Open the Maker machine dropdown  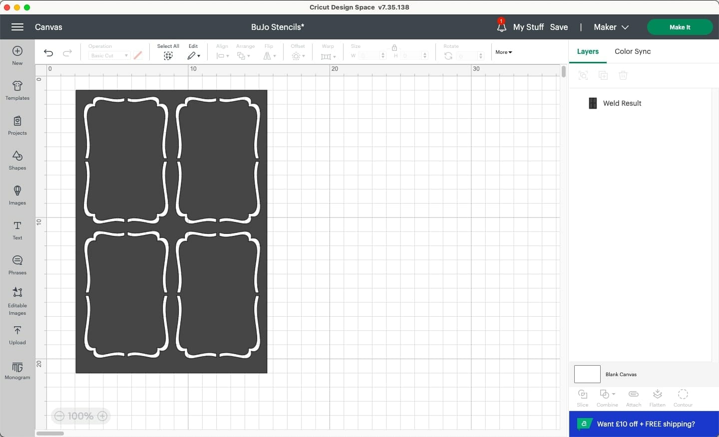pyautogui.click(x=610, y=27)
